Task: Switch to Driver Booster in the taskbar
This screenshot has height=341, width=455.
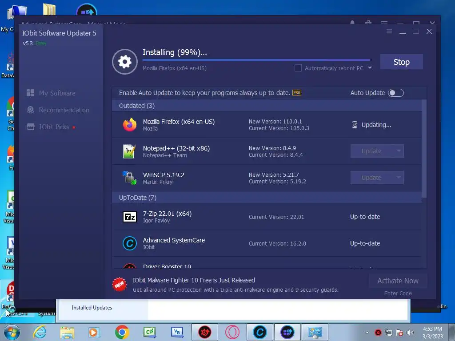Action: pyautogui.click(x=204, y=332)
